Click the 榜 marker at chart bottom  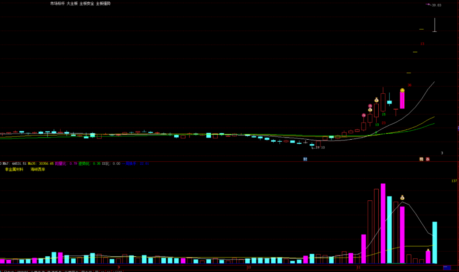pyautogui.click(x=421, y=159)
